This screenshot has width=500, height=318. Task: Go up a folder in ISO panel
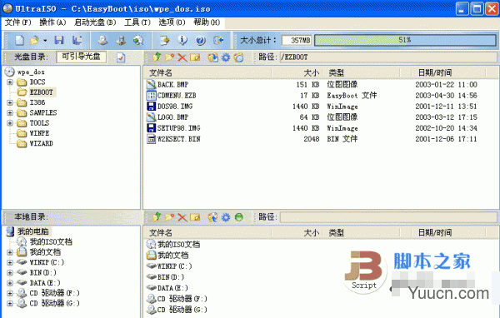click(157, 57)
